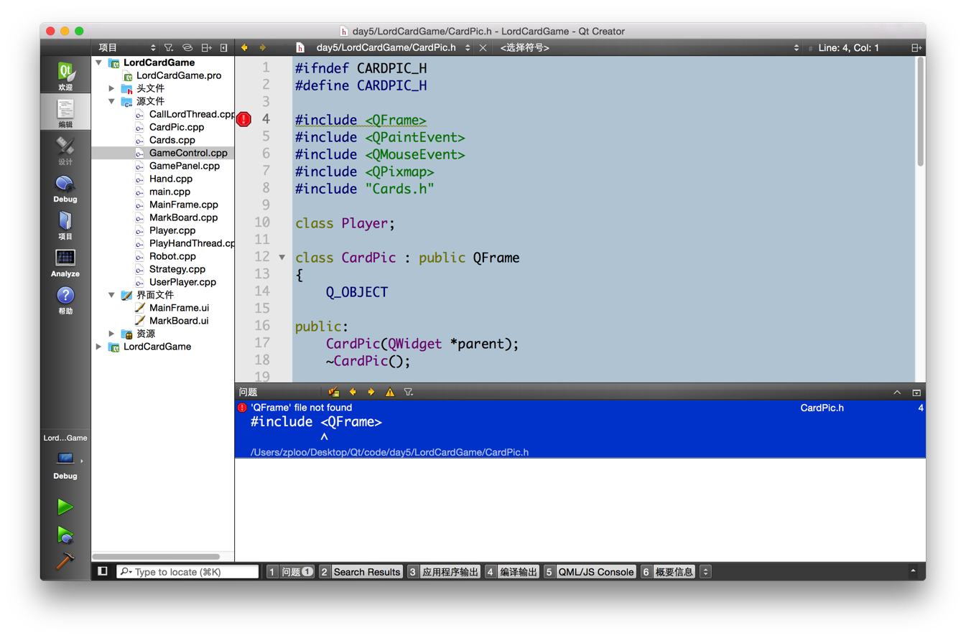Split the editor view

pos(916,48)
